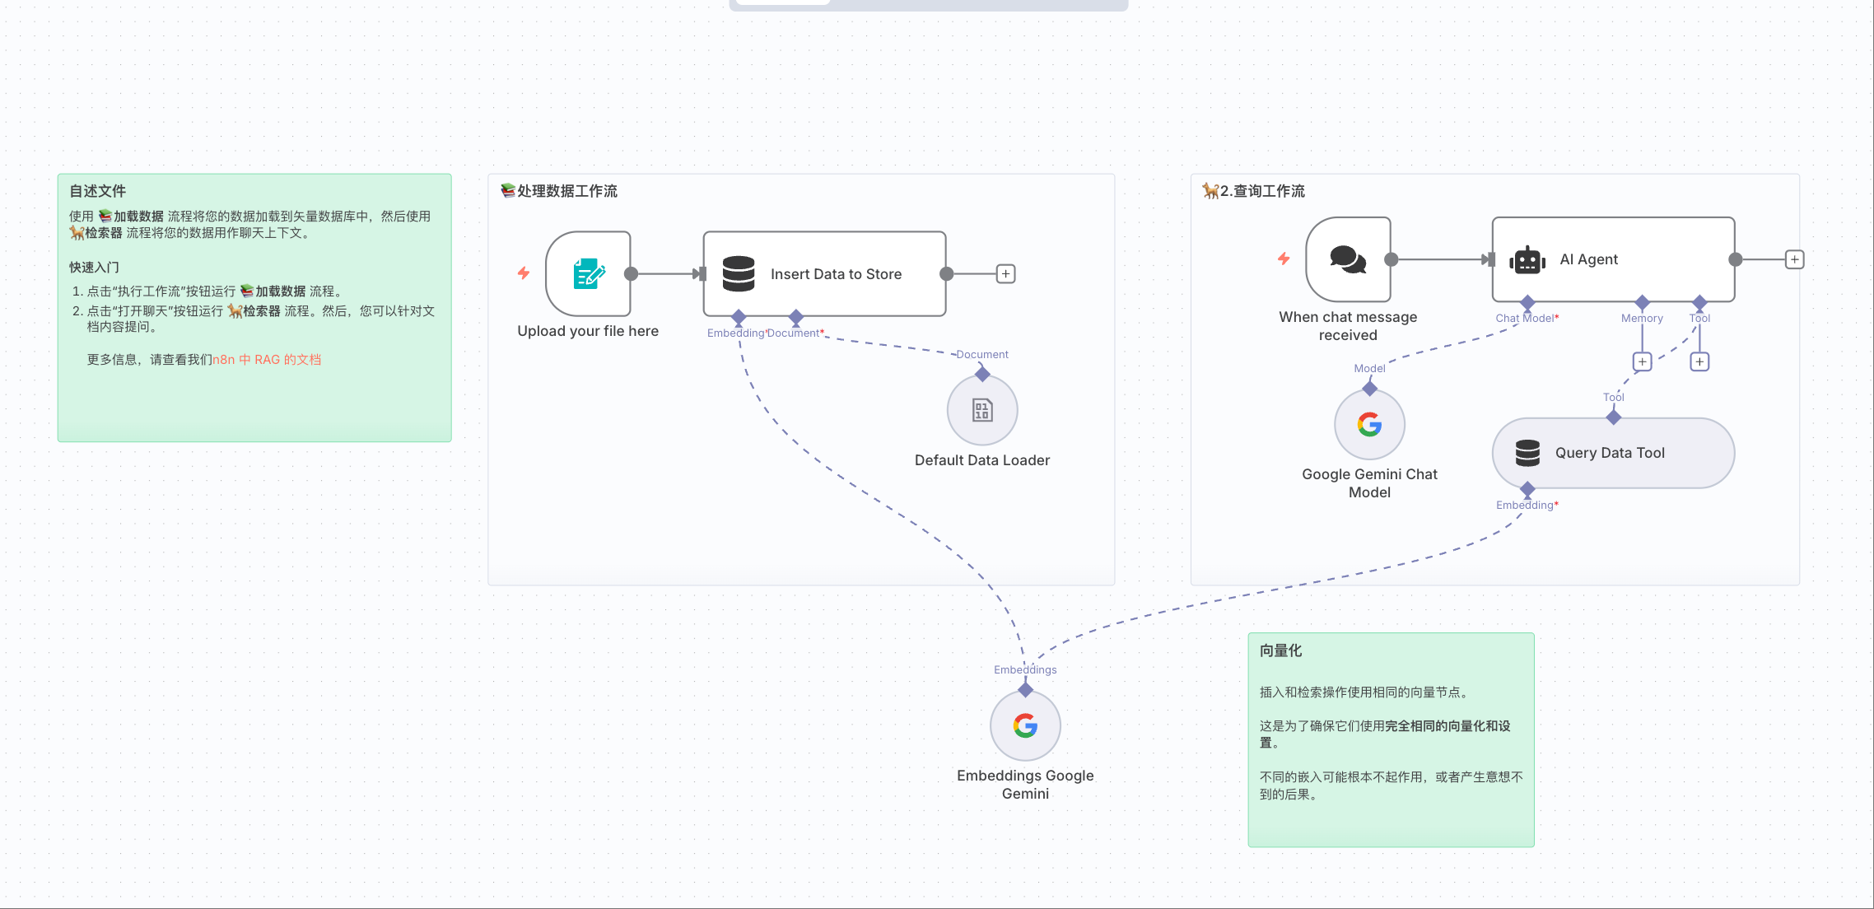Viewport: 1874px width, 909px height.
Task: Select the 向量化 sticky note heading
Action: 1280,650
